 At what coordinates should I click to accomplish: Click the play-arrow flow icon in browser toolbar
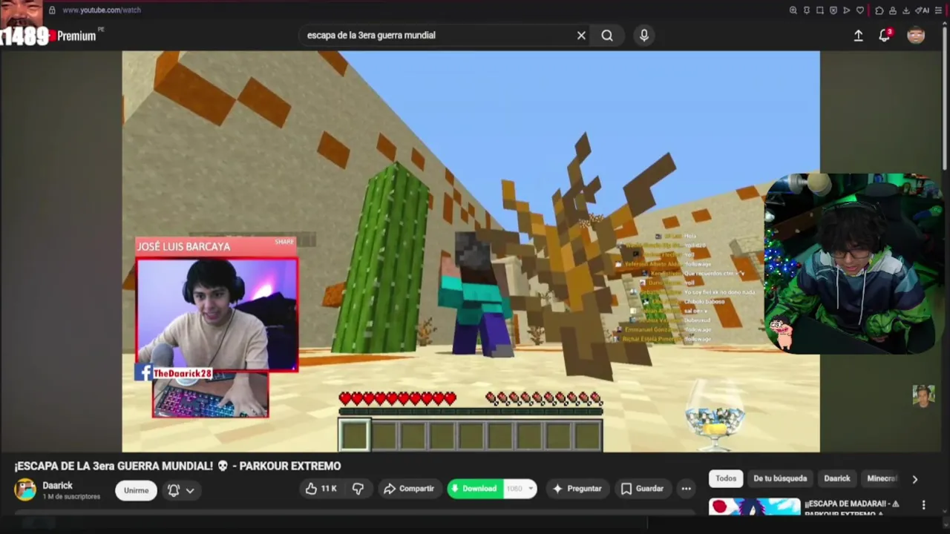click(x=847, y=10)
